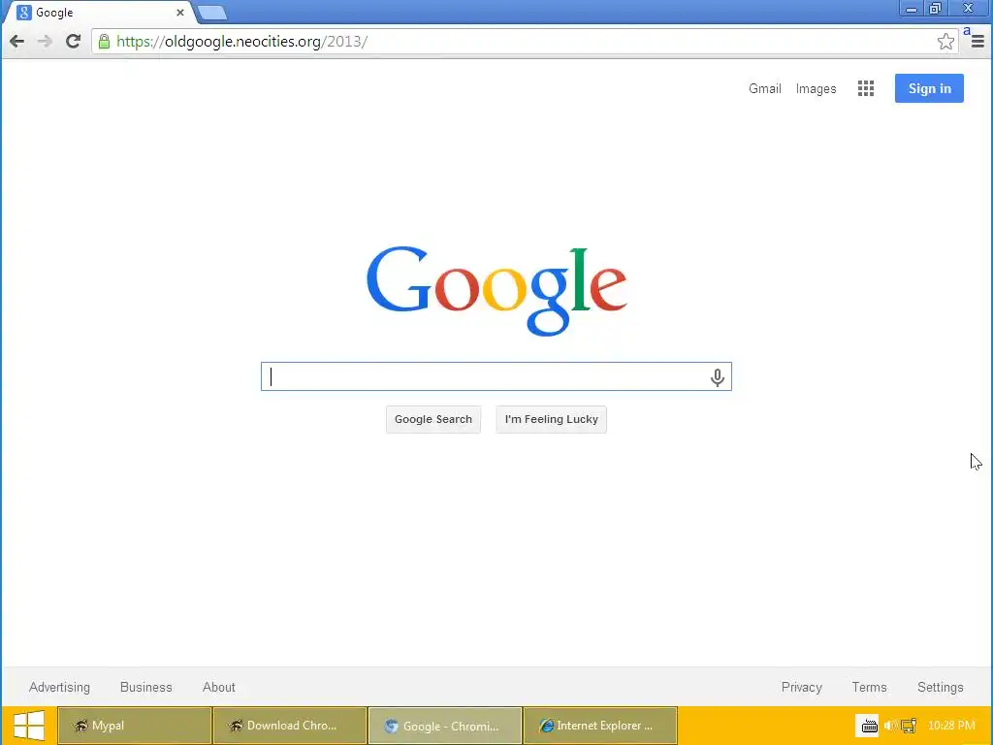Viewport: 993px width, 745px height.
Task: Open the Google apps grid icon
Action: pyautogui.click(x=866, y=88)
